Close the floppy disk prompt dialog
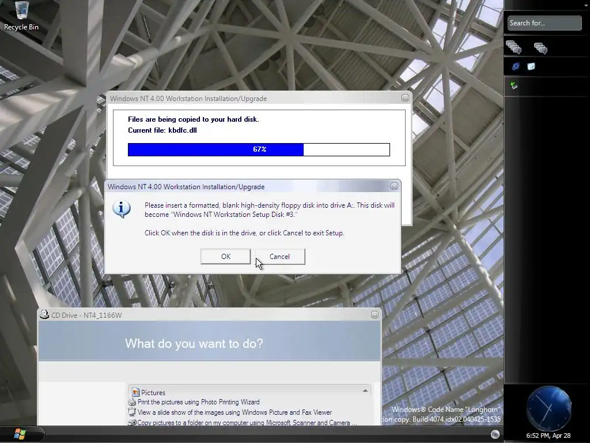 [x=394, y=186]
